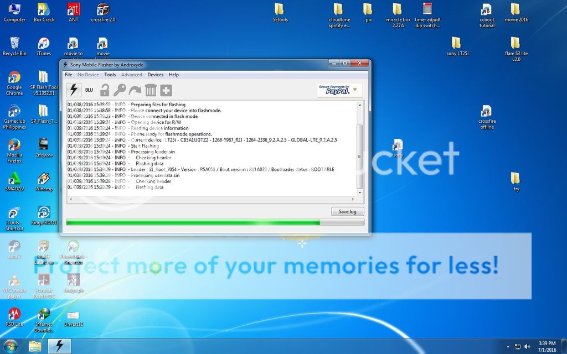The width and height of the screenshot is (567, 354).
Task: Click the Recycle Bin desktop icon
Action: coord(14,44)
